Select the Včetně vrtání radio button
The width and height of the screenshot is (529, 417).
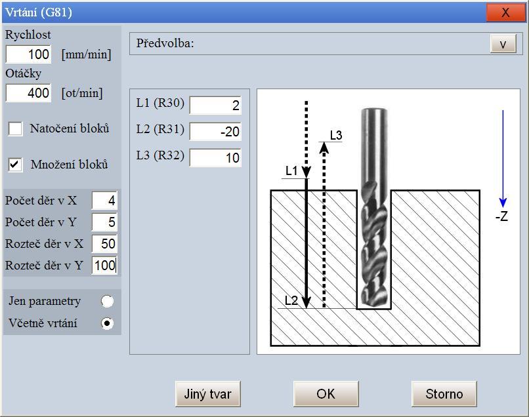107,323
